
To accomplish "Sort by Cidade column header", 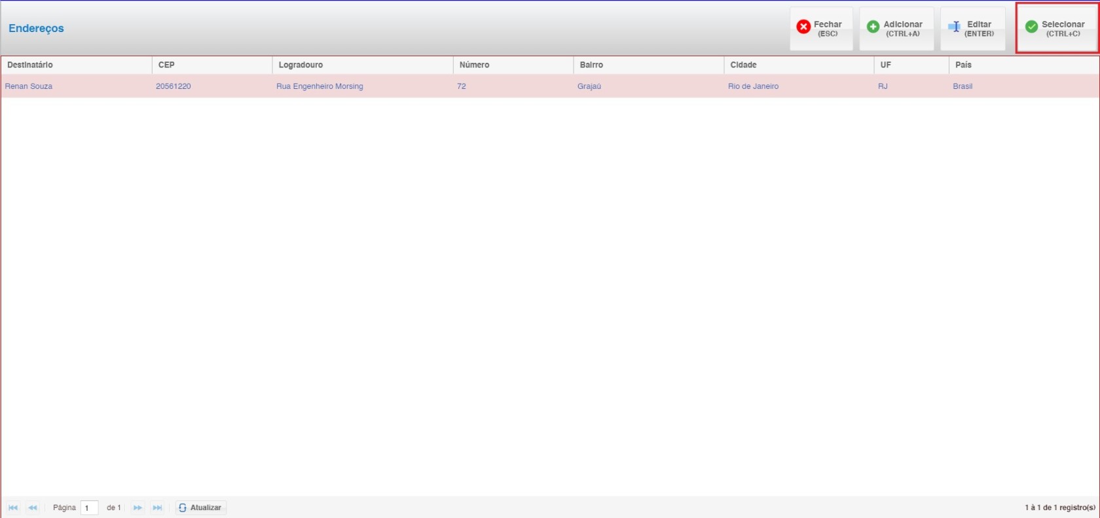I will click(743, 65).
